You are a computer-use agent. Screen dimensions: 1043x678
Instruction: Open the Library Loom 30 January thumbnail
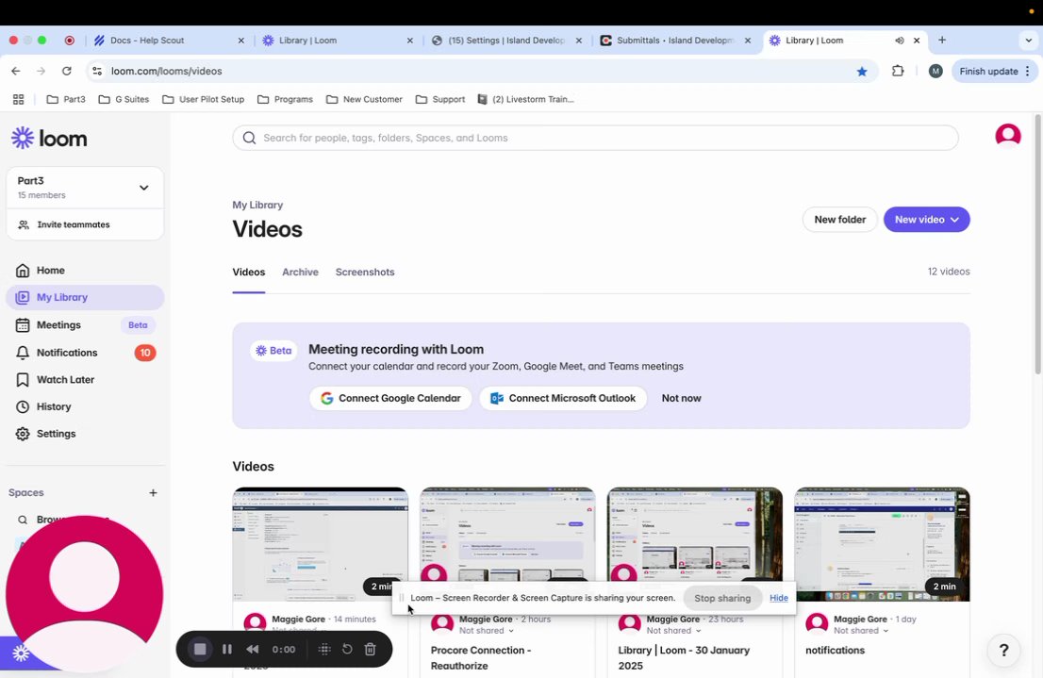point(694,536)
